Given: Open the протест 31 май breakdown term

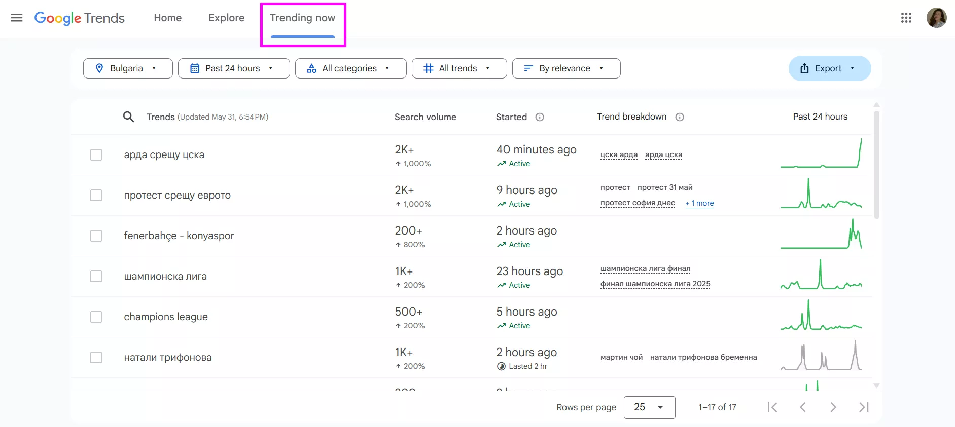Looking at the screenshot, I should (665, 187).
